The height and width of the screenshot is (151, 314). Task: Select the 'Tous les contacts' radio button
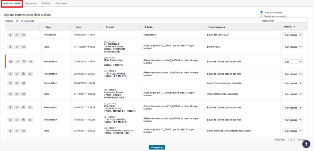click(x=262, y=12)
